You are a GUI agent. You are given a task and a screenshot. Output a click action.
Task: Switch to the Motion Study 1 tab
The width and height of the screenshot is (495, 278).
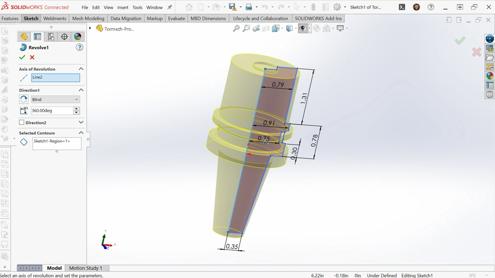(x=86, y=268)
